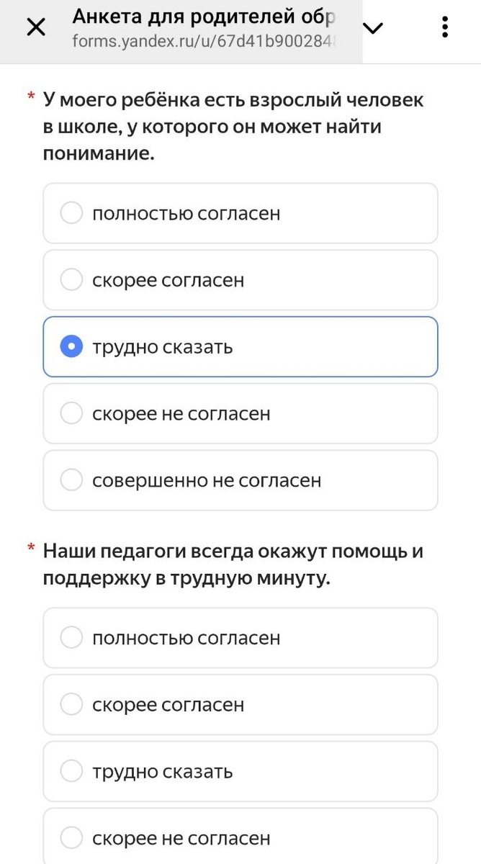Image resolution: width=481 pixels, height=864 pixels.
Task: Choose 'скорее согласен' under the teachers question
Action: (x=240, y=704)
